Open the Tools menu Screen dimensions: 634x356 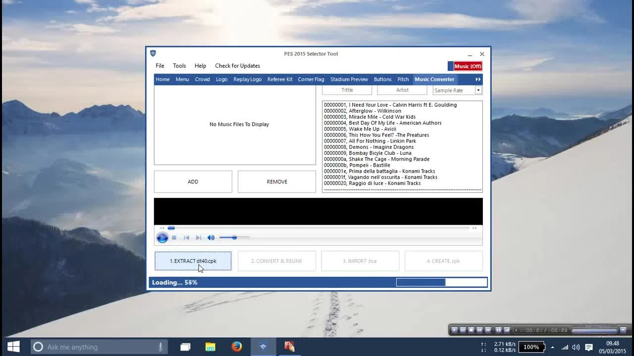tap(179, 66)
